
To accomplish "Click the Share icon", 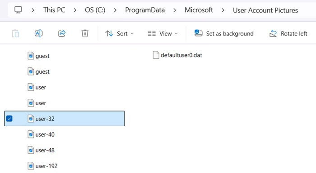I will (x=62, y=33).
